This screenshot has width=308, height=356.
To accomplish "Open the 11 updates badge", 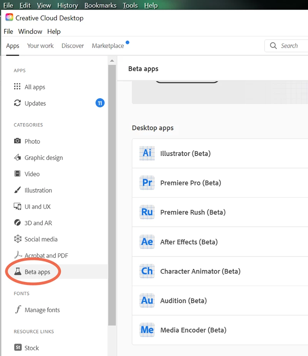I will coord(100,103).
